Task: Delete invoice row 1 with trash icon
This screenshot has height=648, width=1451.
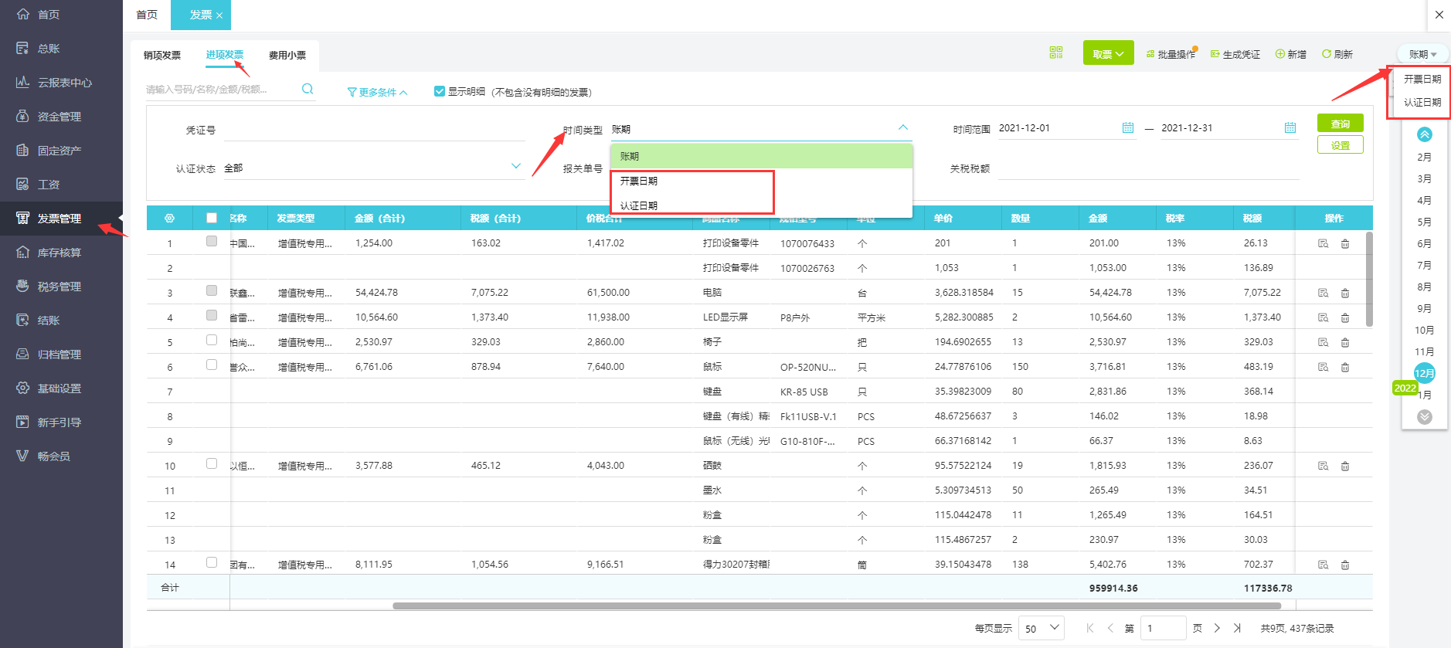Action: tap(1345, 243)
